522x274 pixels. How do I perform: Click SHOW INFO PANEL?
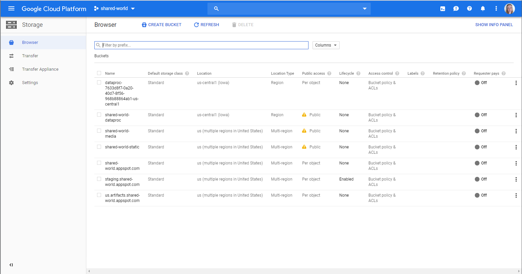[494, 25]
